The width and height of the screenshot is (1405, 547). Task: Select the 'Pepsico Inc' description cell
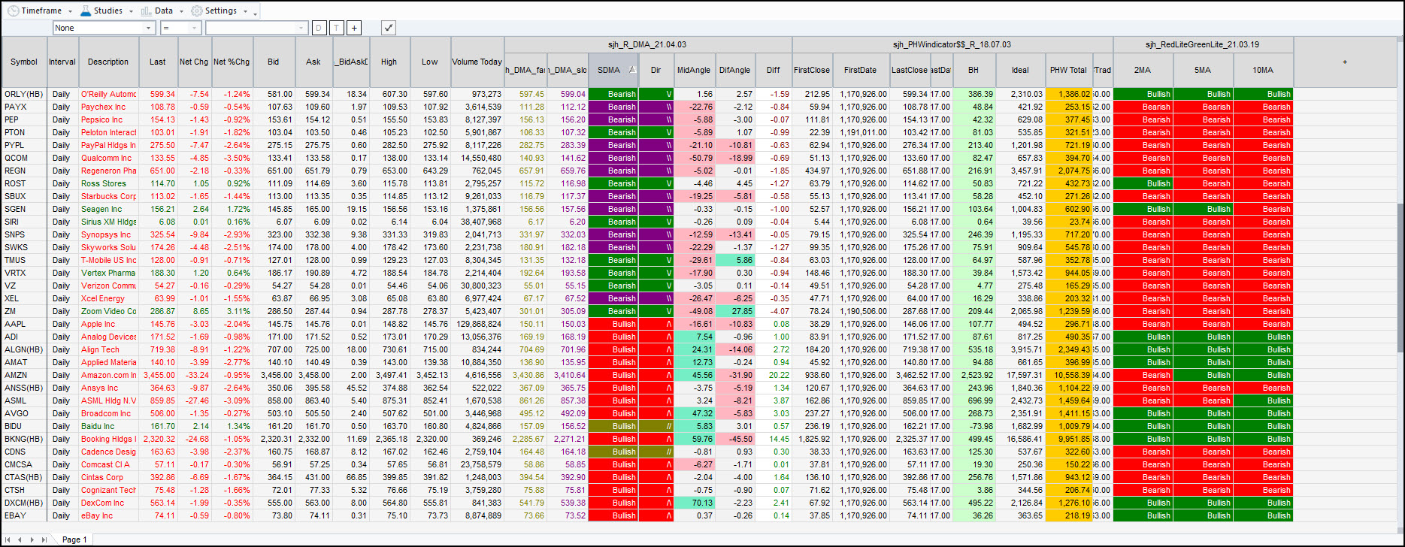(108, 119)
